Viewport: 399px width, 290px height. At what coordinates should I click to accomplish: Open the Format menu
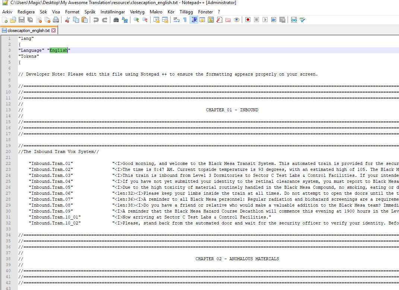tap(72, 12)
